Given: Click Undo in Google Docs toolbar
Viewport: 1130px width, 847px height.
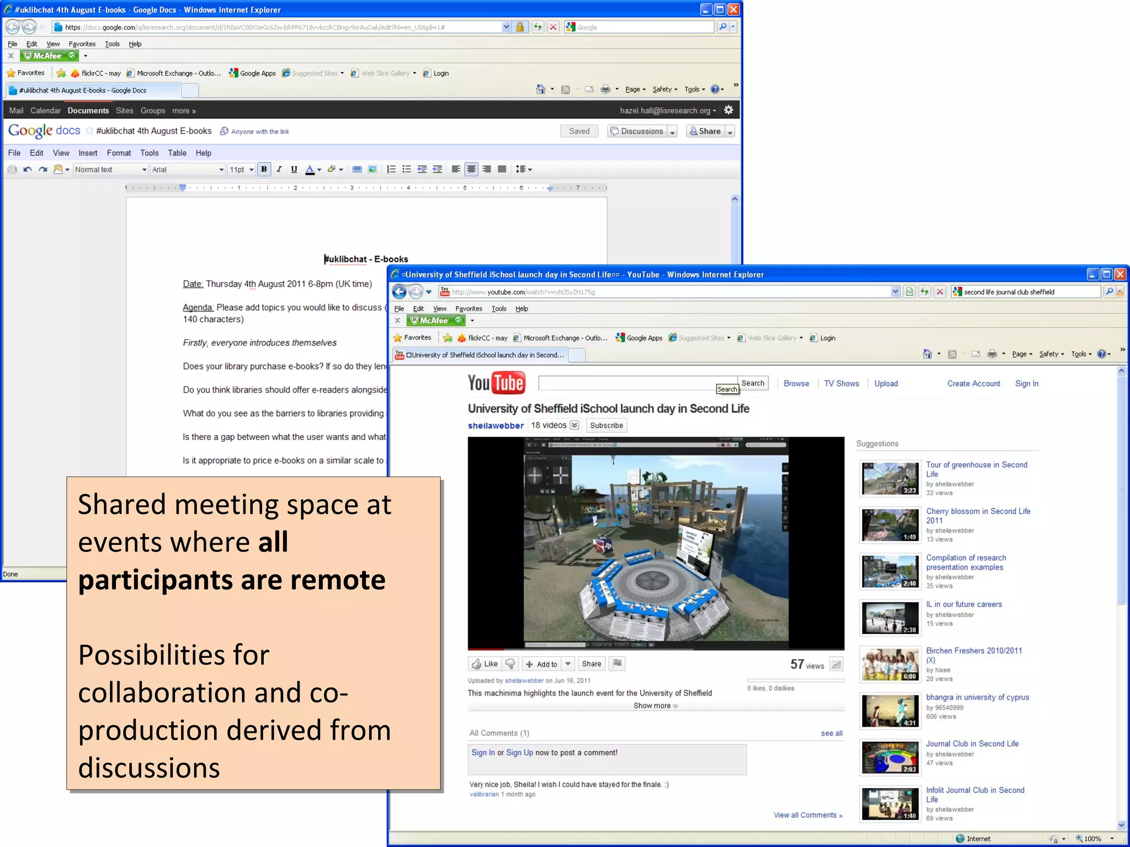Looking at the screenshot, I should point(28,169).
